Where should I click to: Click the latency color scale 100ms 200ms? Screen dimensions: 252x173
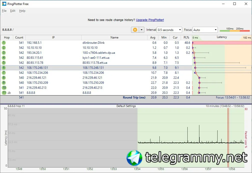coord(235,30)
